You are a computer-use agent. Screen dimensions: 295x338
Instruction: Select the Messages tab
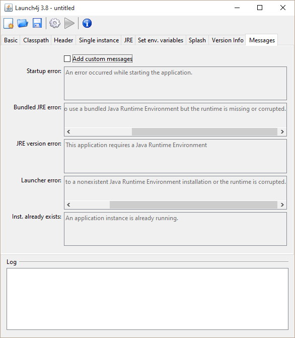click(262, 40)
